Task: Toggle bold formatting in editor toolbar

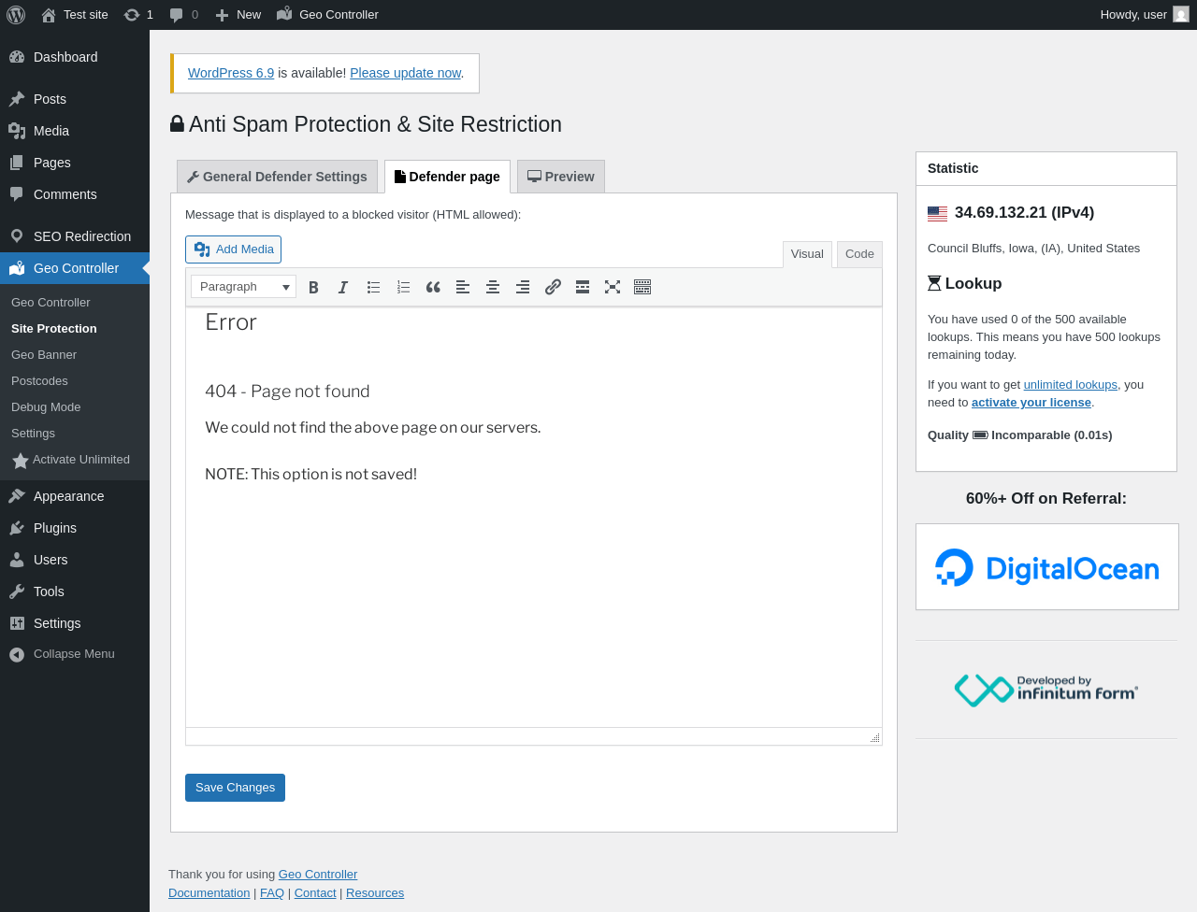Action: click(x=313, y=287)
